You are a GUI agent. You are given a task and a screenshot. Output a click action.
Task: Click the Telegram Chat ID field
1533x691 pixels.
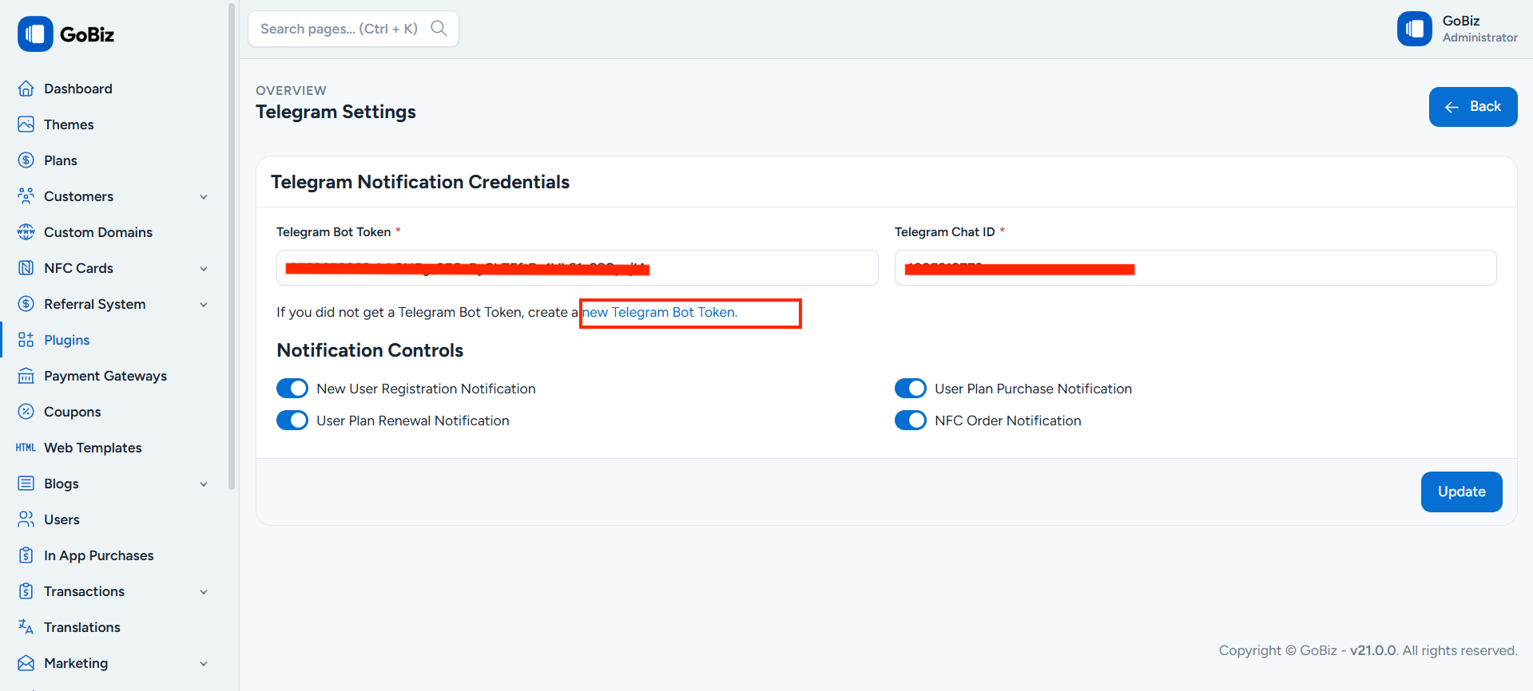(x=1195, y=267)
